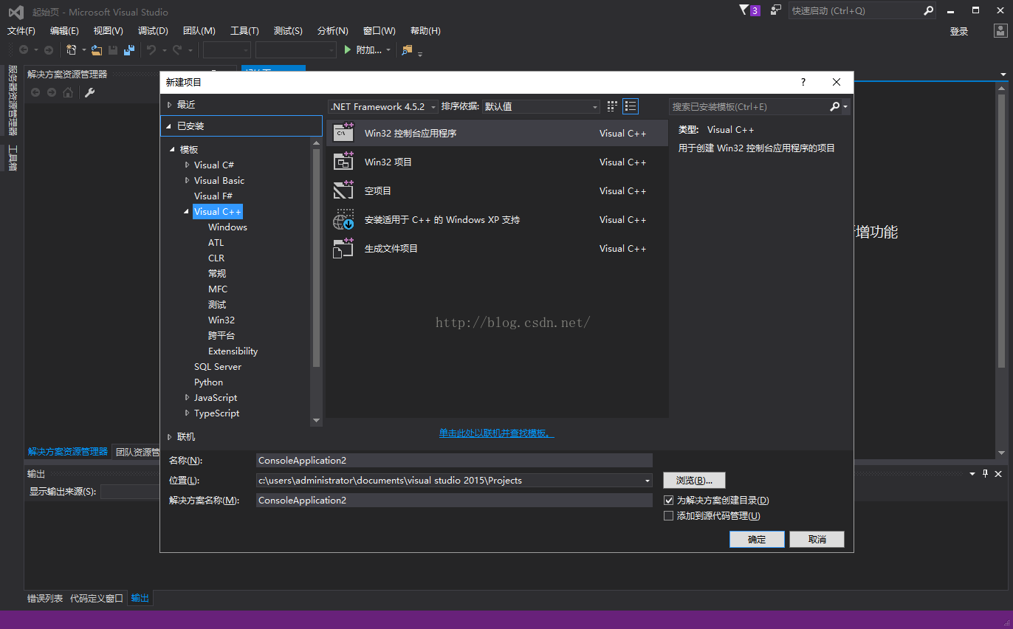
Task: Click the 浏览(B)... button
Action: pos(694,481)
